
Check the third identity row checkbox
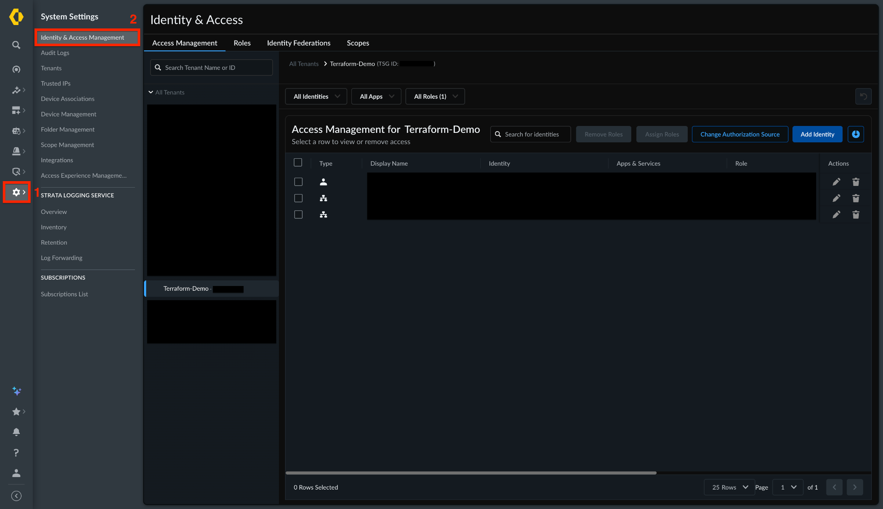[x=298, y=215]
